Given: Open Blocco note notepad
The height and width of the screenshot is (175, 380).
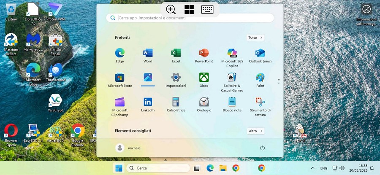Looking at the screenshot, I should pos(232,105).
